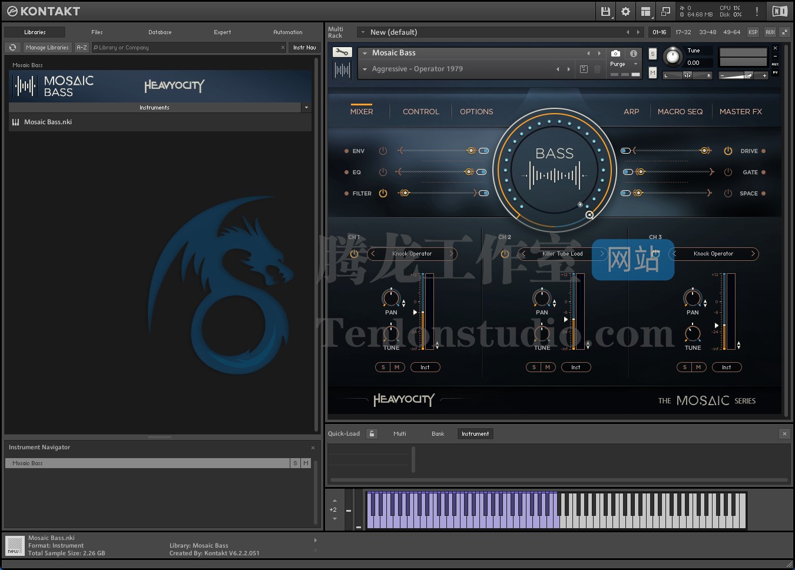Enable the FILTER module power switch
This screenshot has width=795, height=570.
point(383,193)
